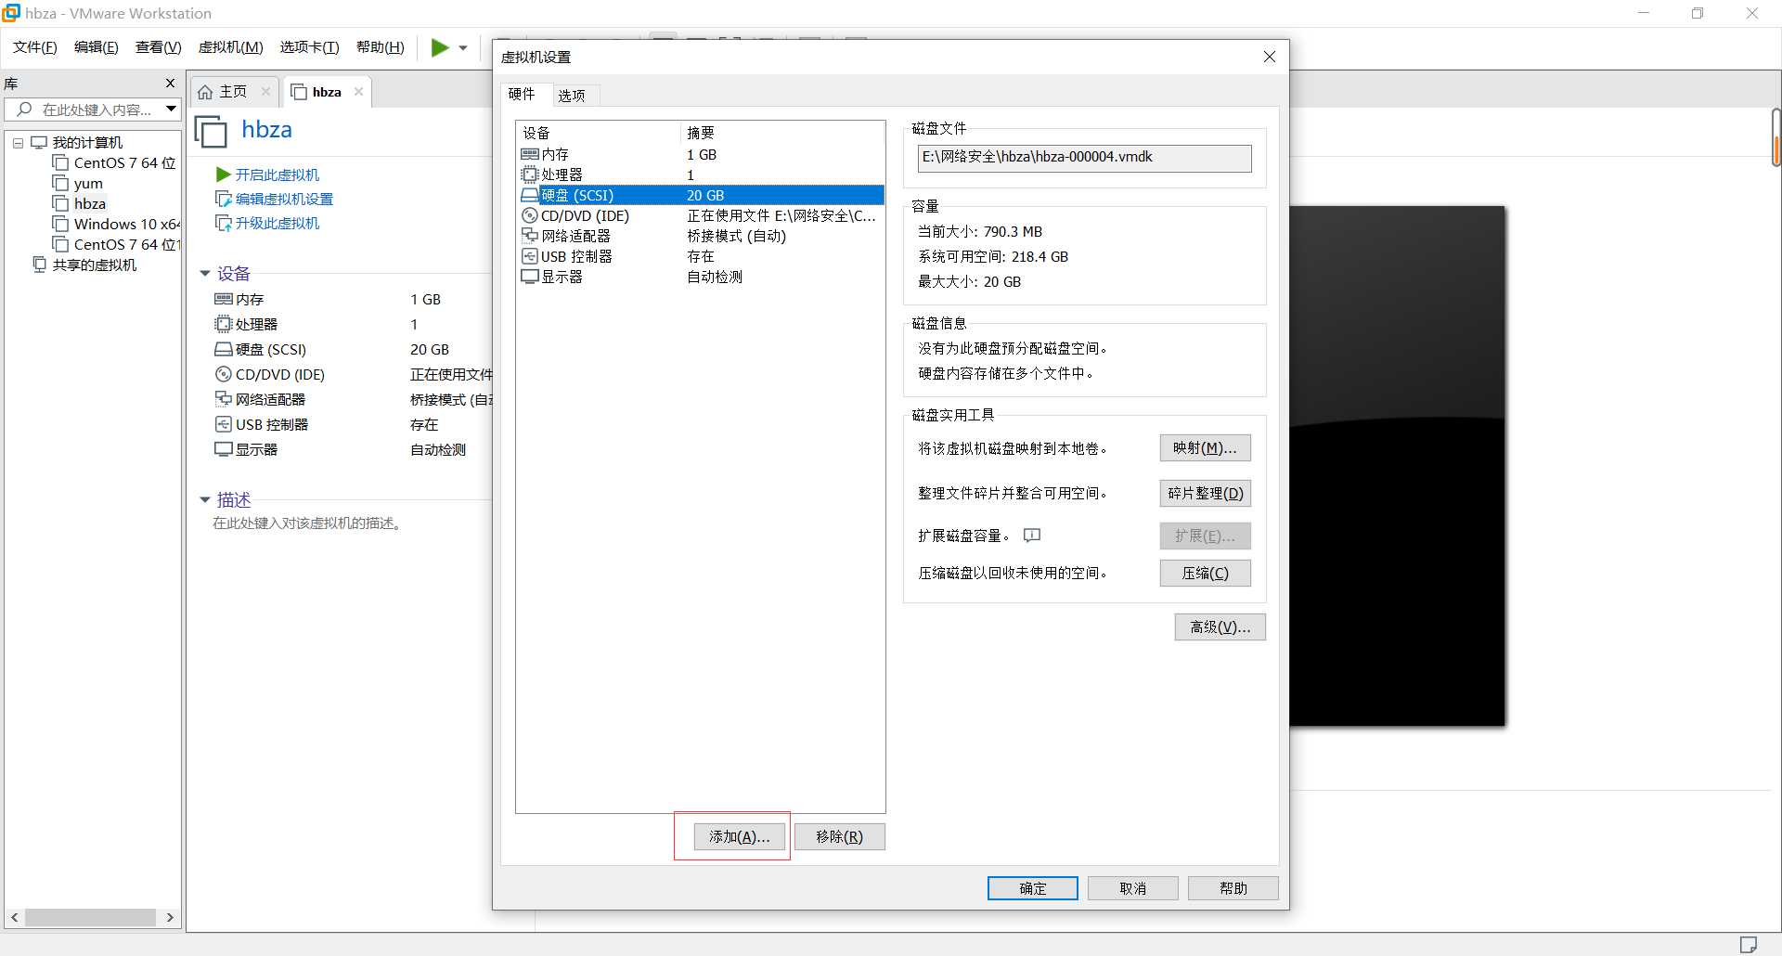This screenshot has width=1782, height=956.
Task: Select 显示器 in settings device list
Action: (x=701, y=278)
